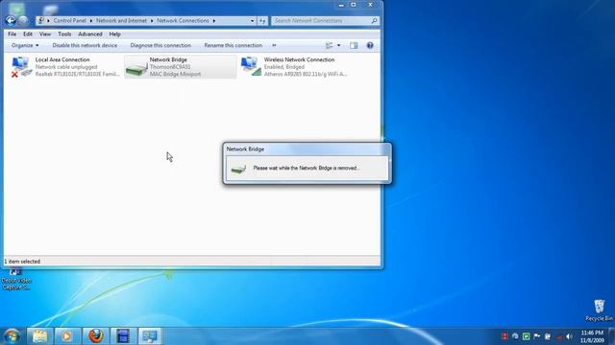
Task: Click the Enabled, Bridged status text
Action: point(284,67)
